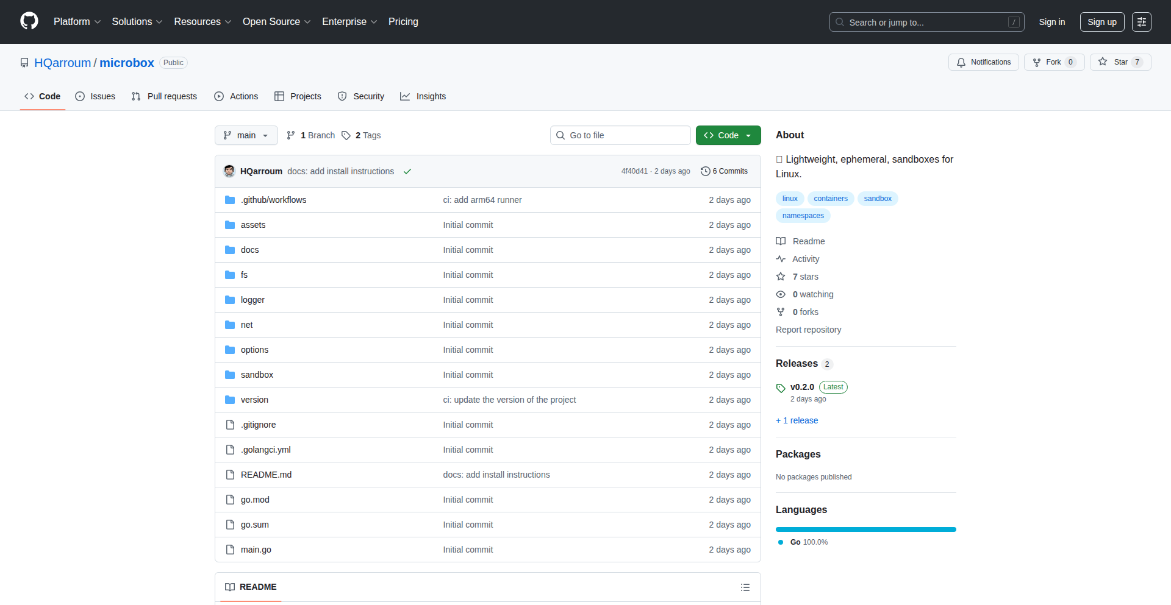Screen dimensions: 1171x605
Task: Click the HQarroum avatar image
Action: (229, 171)
